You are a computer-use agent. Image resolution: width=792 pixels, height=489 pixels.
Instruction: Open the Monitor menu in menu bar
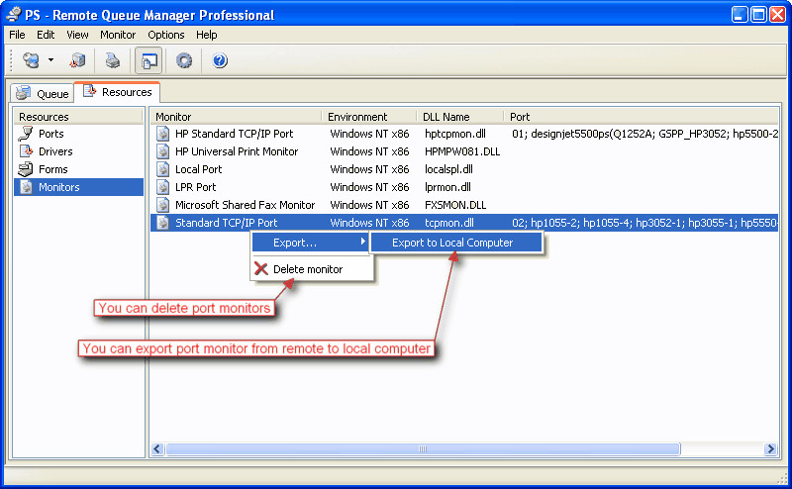tap(118, 35)
